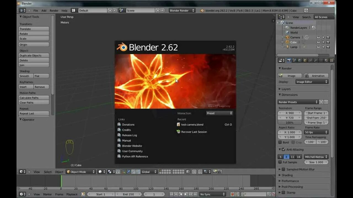Select the rotate manipulator arc icon
The image size is (353, 198).
[133, 172]
